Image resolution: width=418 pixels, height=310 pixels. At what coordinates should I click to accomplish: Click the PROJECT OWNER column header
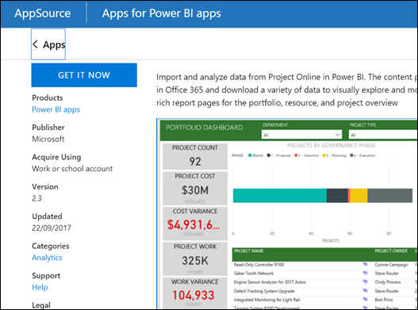point(391,251)
